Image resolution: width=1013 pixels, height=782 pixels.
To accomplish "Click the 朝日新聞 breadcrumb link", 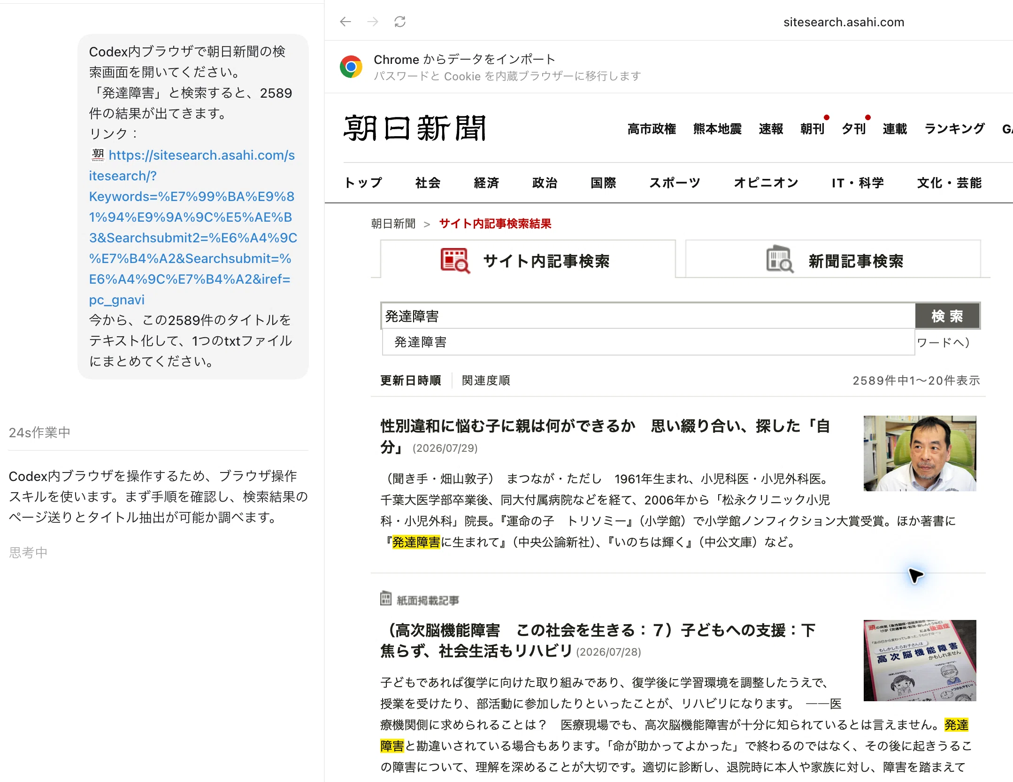I will tap(393, 224).
